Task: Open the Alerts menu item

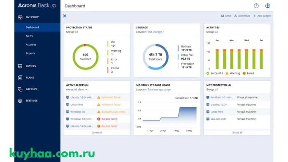Action: pyautogui.click(x=29, y=36)
